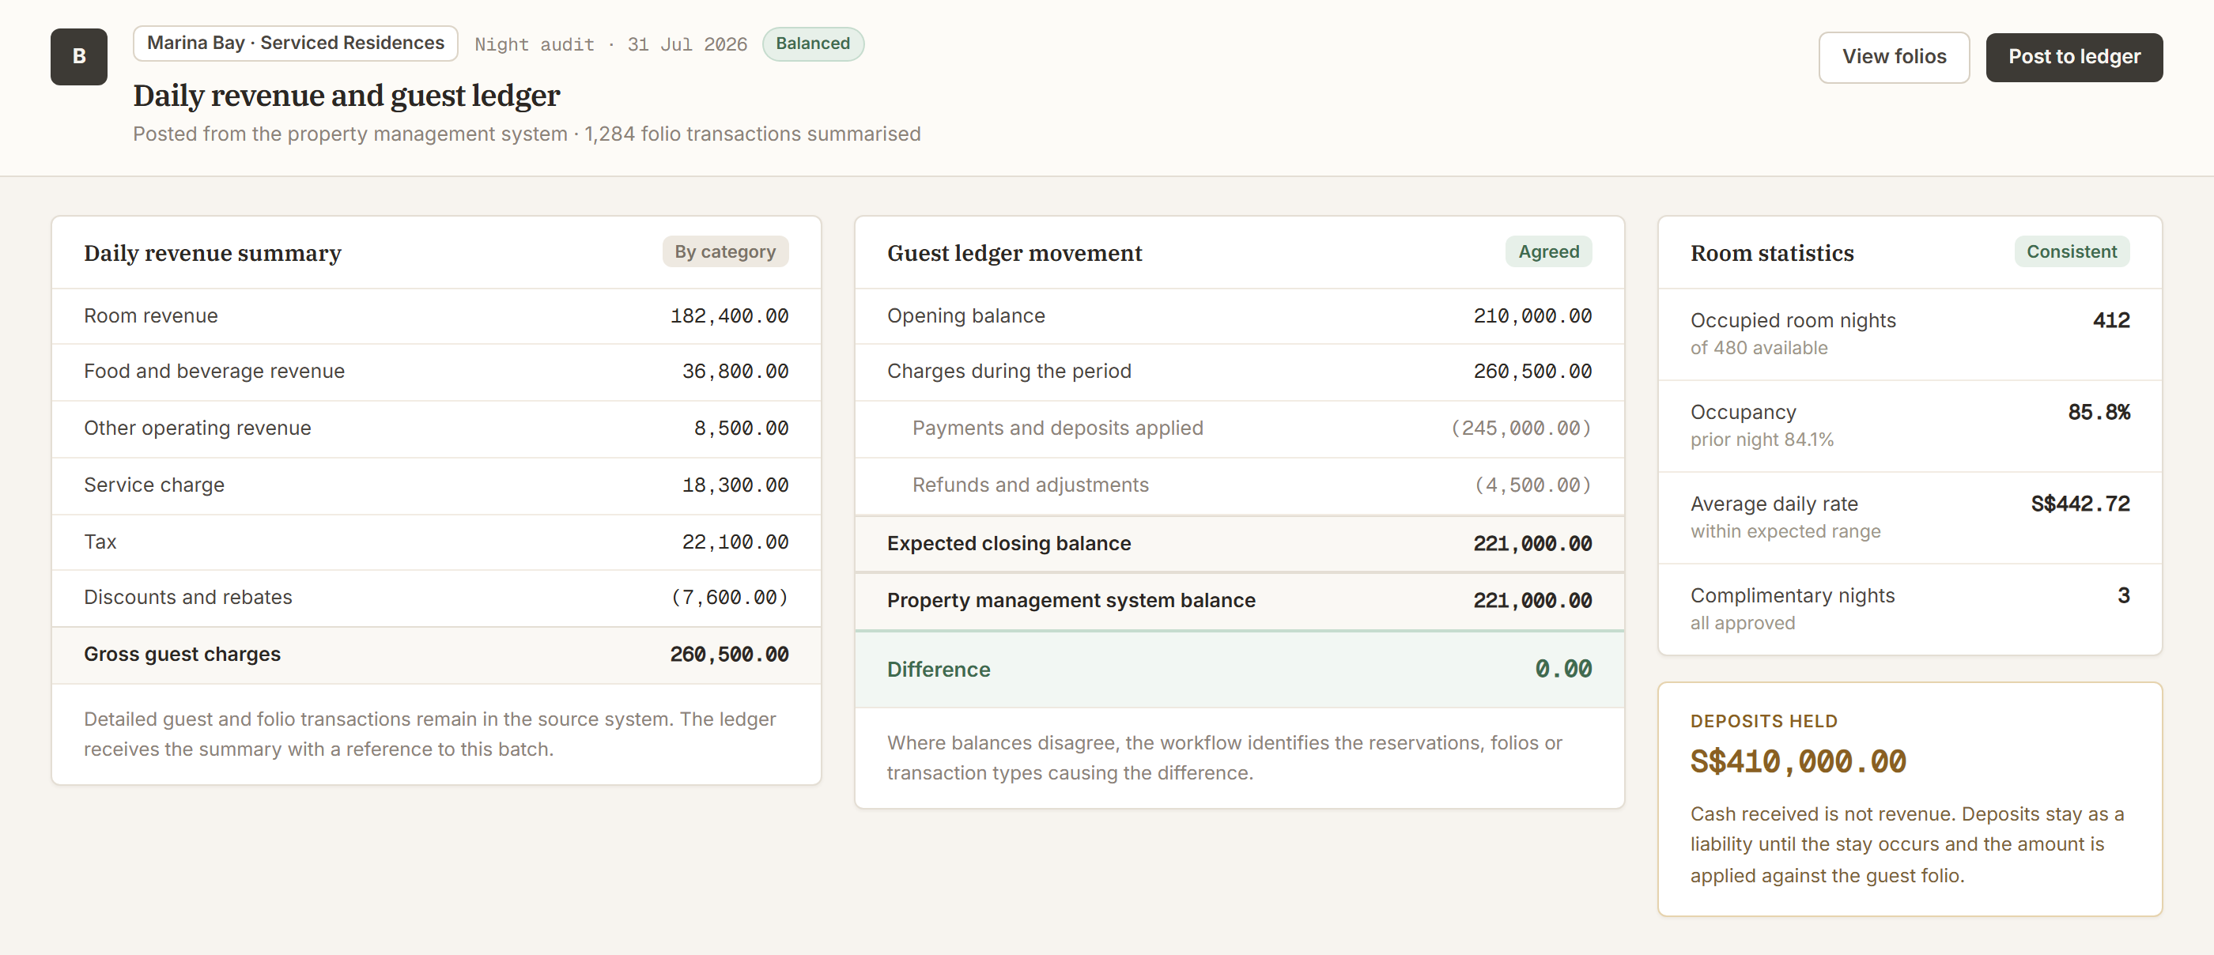Select Gross guest charges total label
Screen dimensions: 2214x955
coord(182,654)
